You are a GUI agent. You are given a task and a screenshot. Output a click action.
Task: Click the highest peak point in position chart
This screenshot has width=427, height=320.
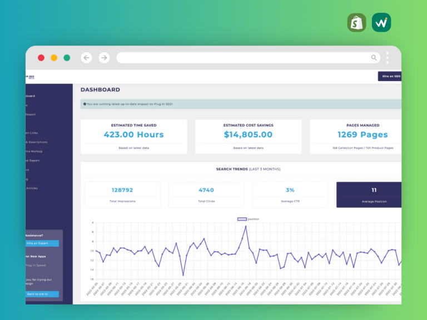click(246, 227)
